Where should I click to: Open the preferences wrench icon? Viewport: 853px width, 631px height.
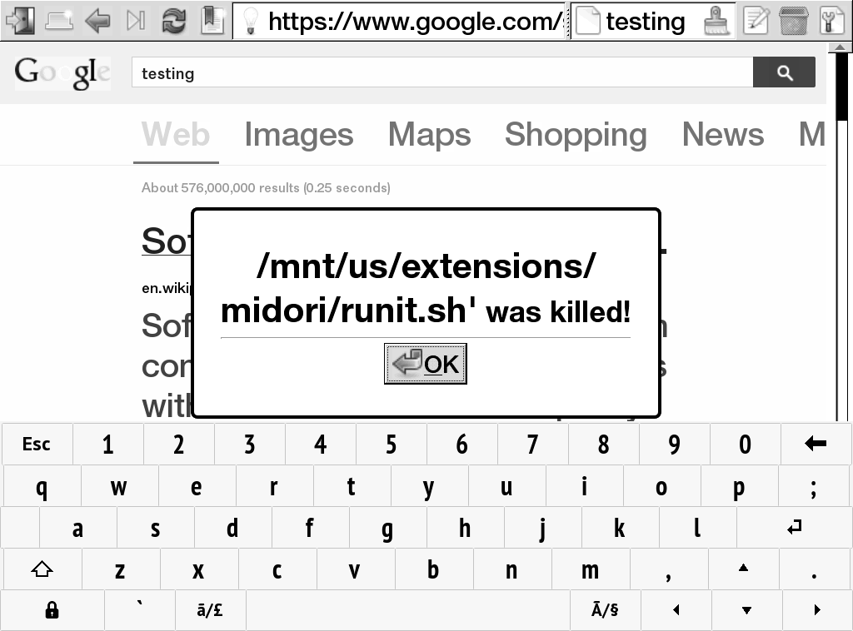831,20
